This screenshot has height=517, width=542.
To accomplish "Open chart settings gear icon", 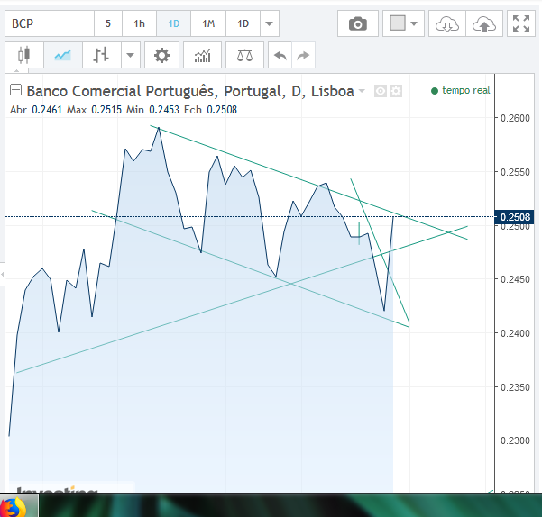I will pos(161,55).
